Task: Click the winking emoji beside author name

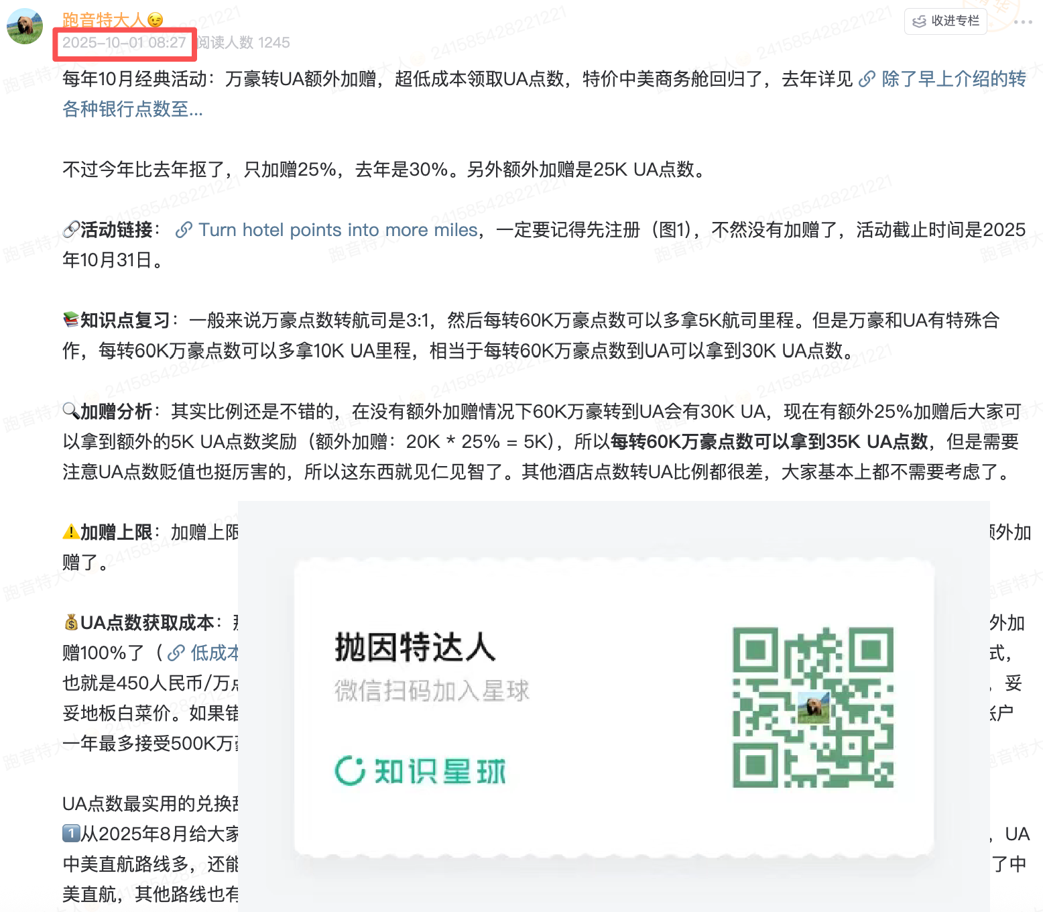Action: pyautogui.click(x=156, y=20)
